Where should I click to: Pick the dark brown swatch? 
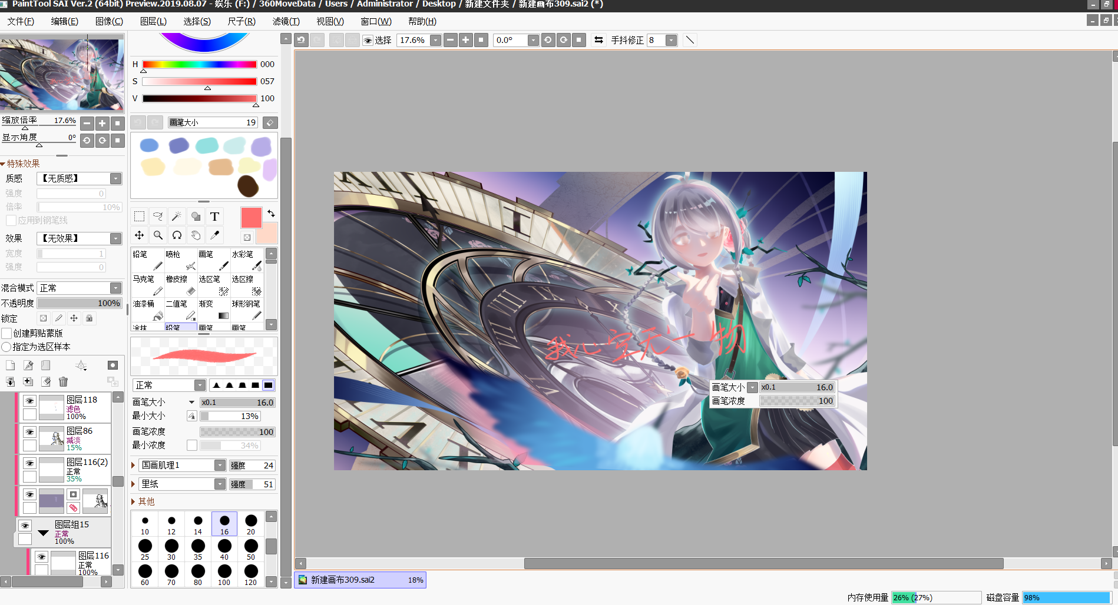(x=248, y=185)
